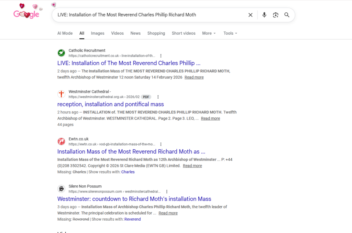Switch to the News tab
Screen dimensions: 352x233
coord(135,33)
